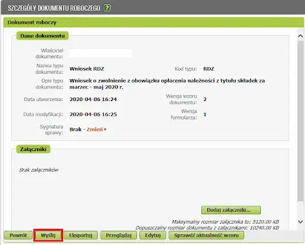The width and height of the screenshot is (305, 245).
Task: Click the 'Brak' signature value
Action: (76, 130)
